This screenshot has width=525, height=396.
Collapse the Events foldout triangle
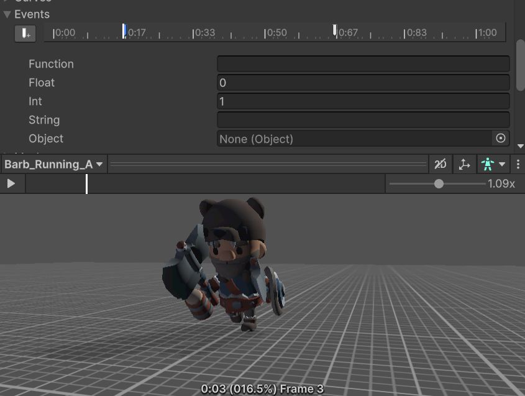[7, 14]
